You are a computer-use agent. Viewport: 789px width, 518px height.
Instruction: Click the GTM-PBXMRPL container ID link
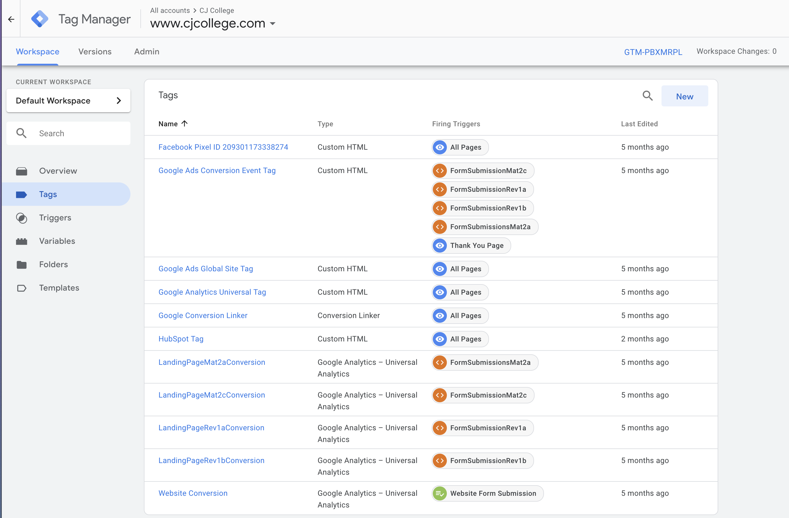point(653,52)
